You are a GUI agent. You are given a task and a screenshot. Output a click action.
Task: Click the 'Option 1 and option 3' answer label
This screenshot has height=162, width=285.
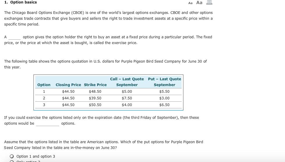(x=36, y=156)
